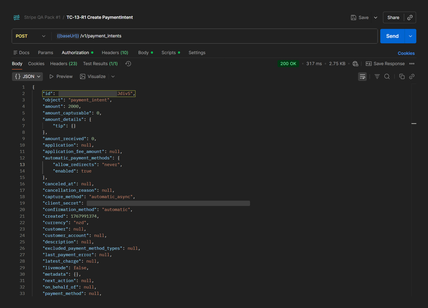
Task: Toggle word wrap in response body
Action: 362,76
